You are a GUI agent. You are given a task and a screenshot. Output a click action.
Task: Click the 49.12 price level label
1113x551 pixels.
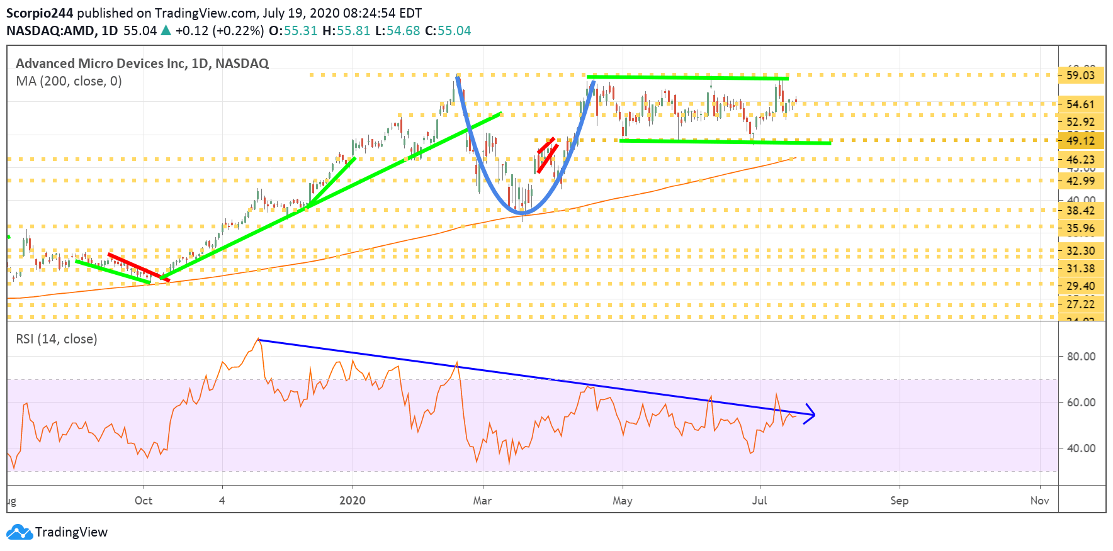(1081, 141)
